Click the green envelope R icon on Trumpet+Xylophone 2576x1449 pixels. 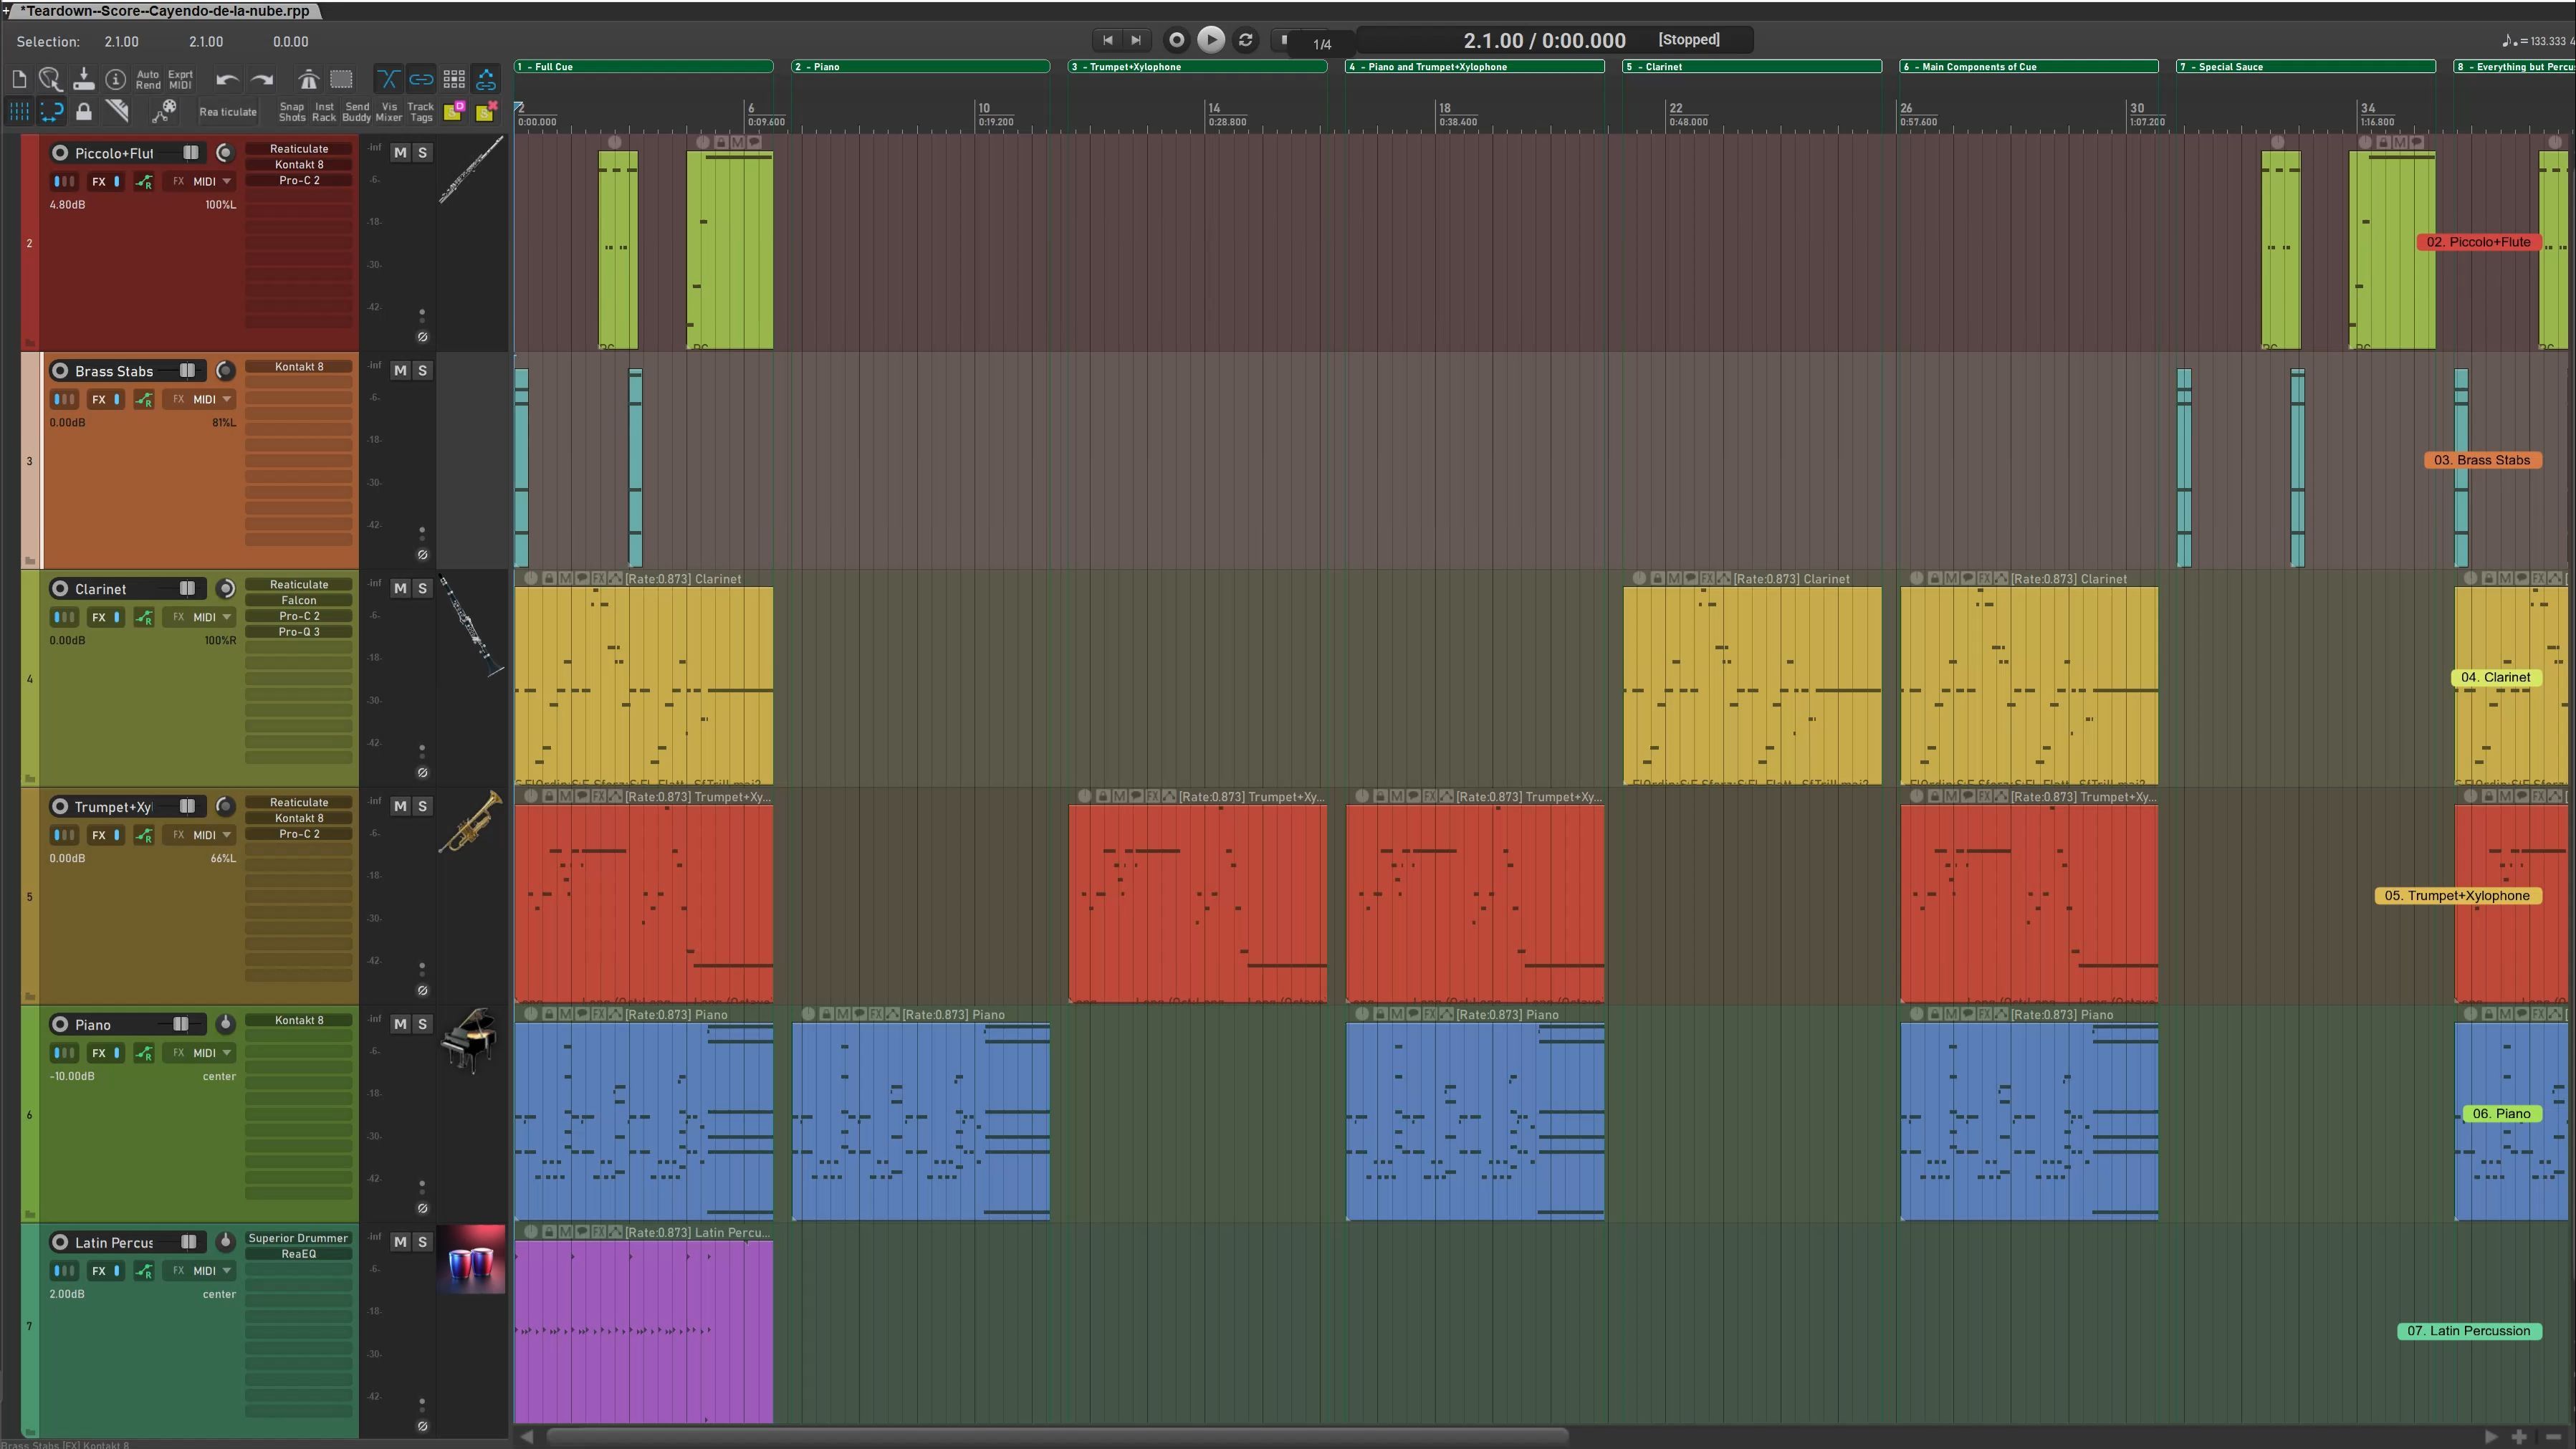click(144, 836)
